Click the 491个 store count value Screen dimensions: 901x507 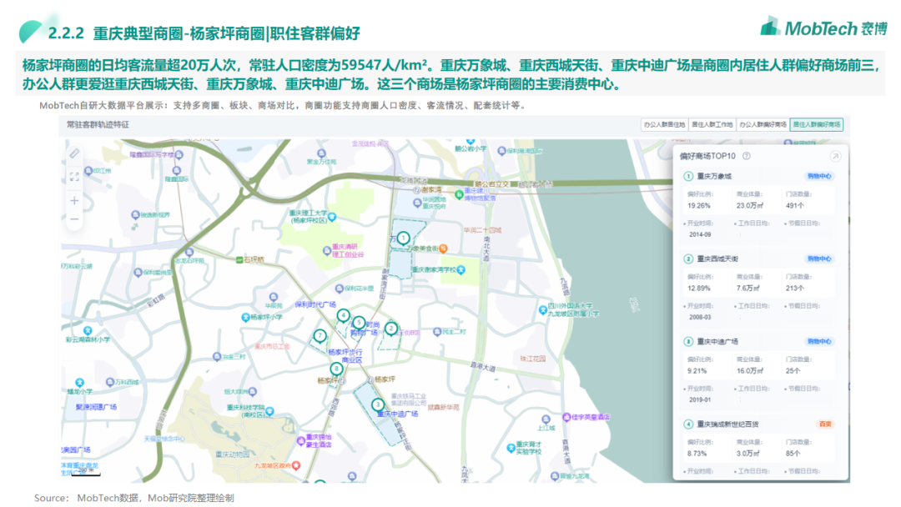click(795, 206)
